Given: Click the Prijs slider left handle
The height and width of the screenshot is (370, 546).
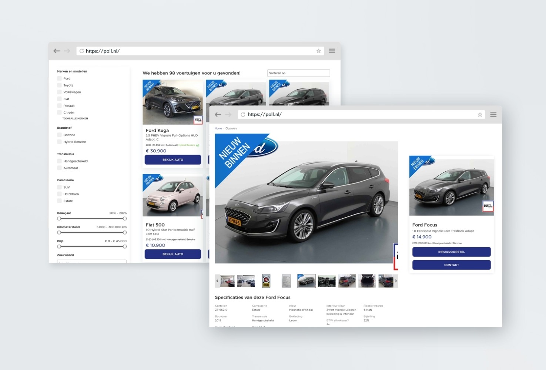Looking at the screenshot, I should 59,246.
